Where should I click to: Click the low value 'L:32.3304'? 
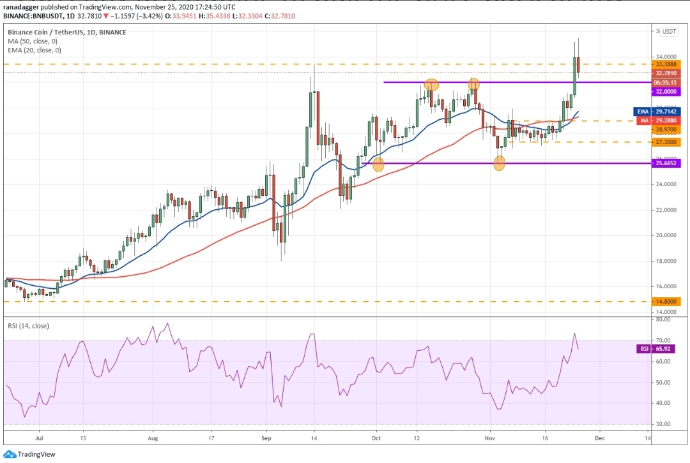pyautogui.click(x=248, y=16)
